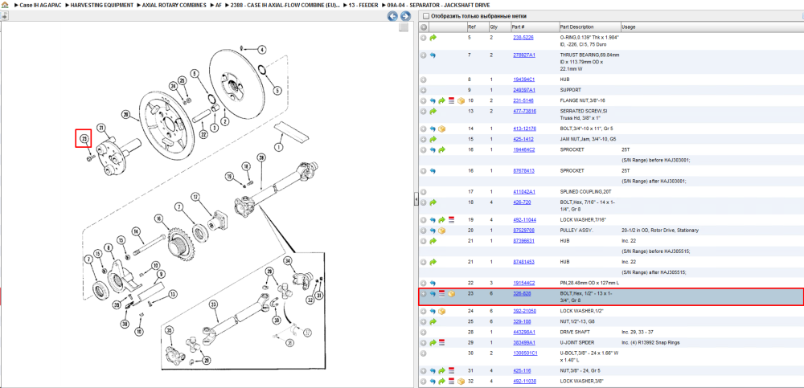The width and height of the screenshot is (804, 388).
Task: Add U-BOLT 1306501C1 via its plus icon
Action: (424, 353)
